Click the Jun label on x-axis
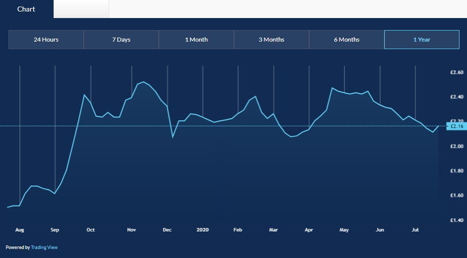Viewport: 467px width, 258px height. point(380,230)
